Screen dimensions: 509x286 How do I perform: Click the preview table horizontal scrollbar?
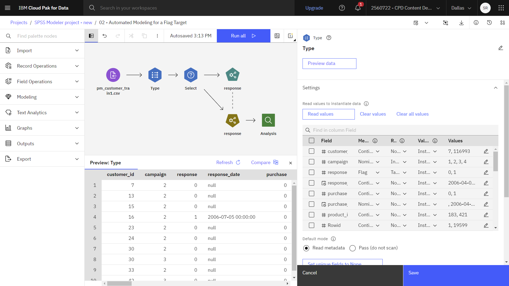pos(119,283)
